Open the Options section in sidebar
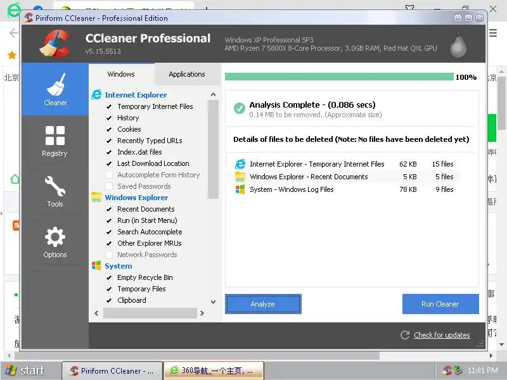507x380 pixels. tap(55, 242)
